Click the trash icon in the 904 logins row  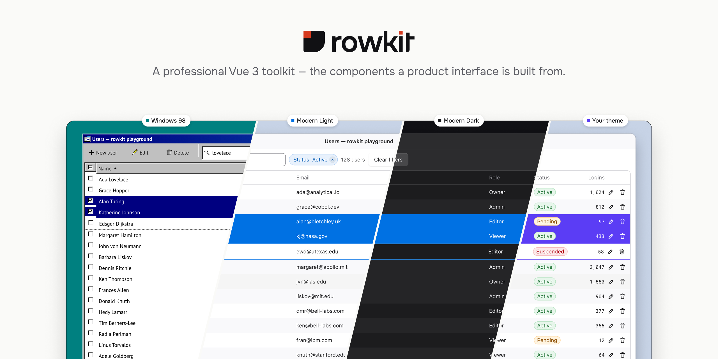coord(622,296)
